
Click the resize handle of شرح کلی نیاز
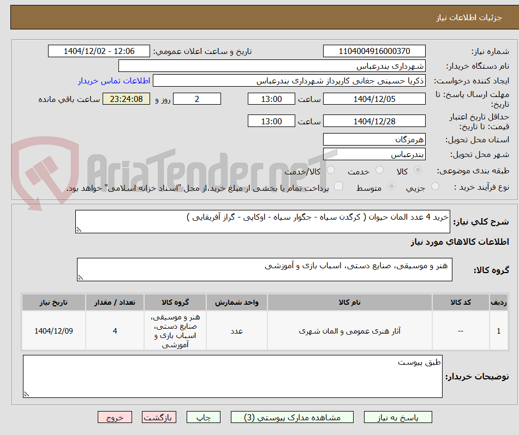point(79,229)
